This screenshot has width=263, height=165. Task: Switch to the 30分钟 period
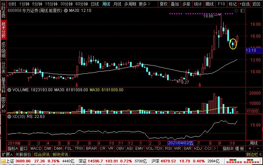pos(66,4)
